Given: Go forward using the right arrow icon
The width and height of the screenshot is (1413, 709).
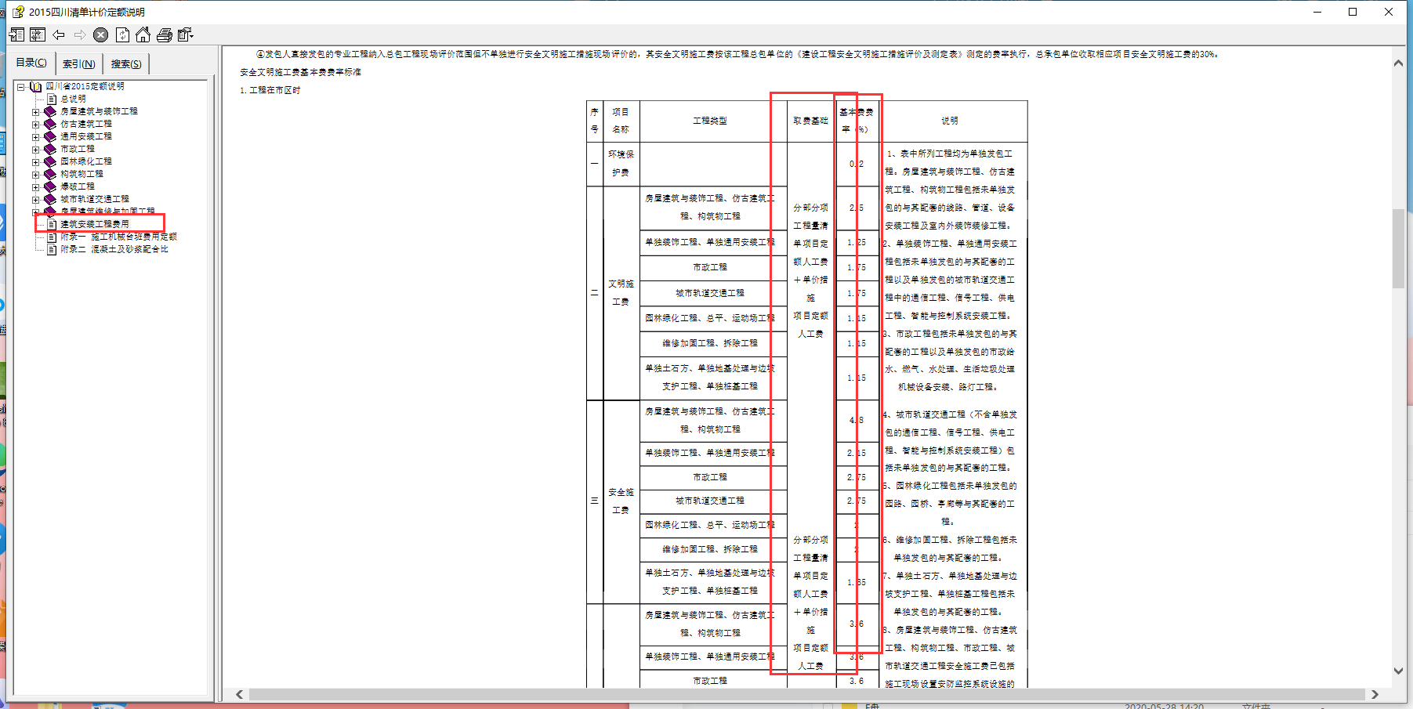Looking at the screenshot, I should click(80, 34).
